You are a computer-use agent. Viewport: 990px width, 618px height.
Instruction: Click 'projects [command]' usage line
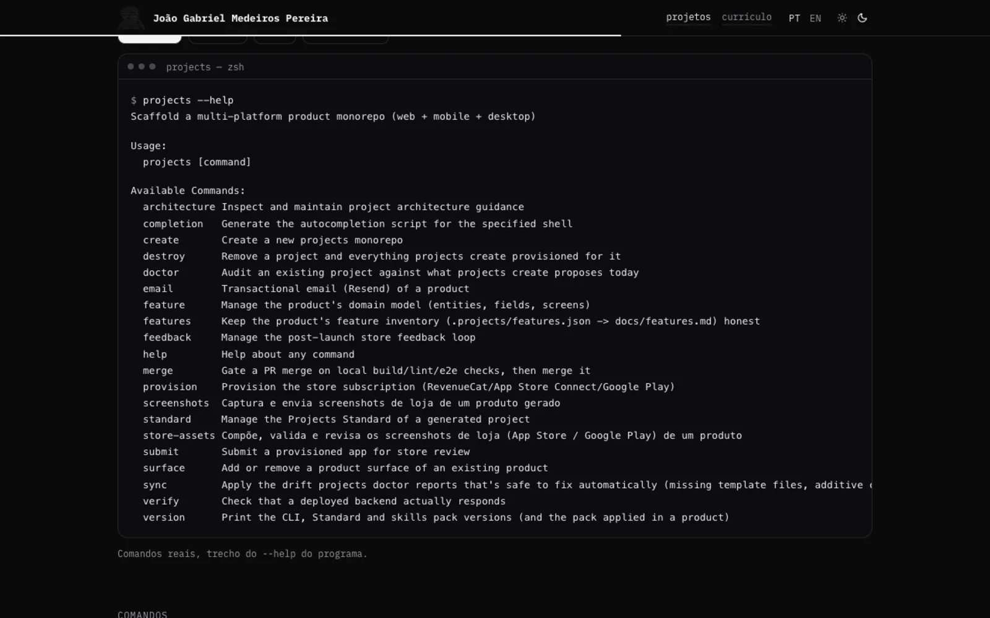197,162
